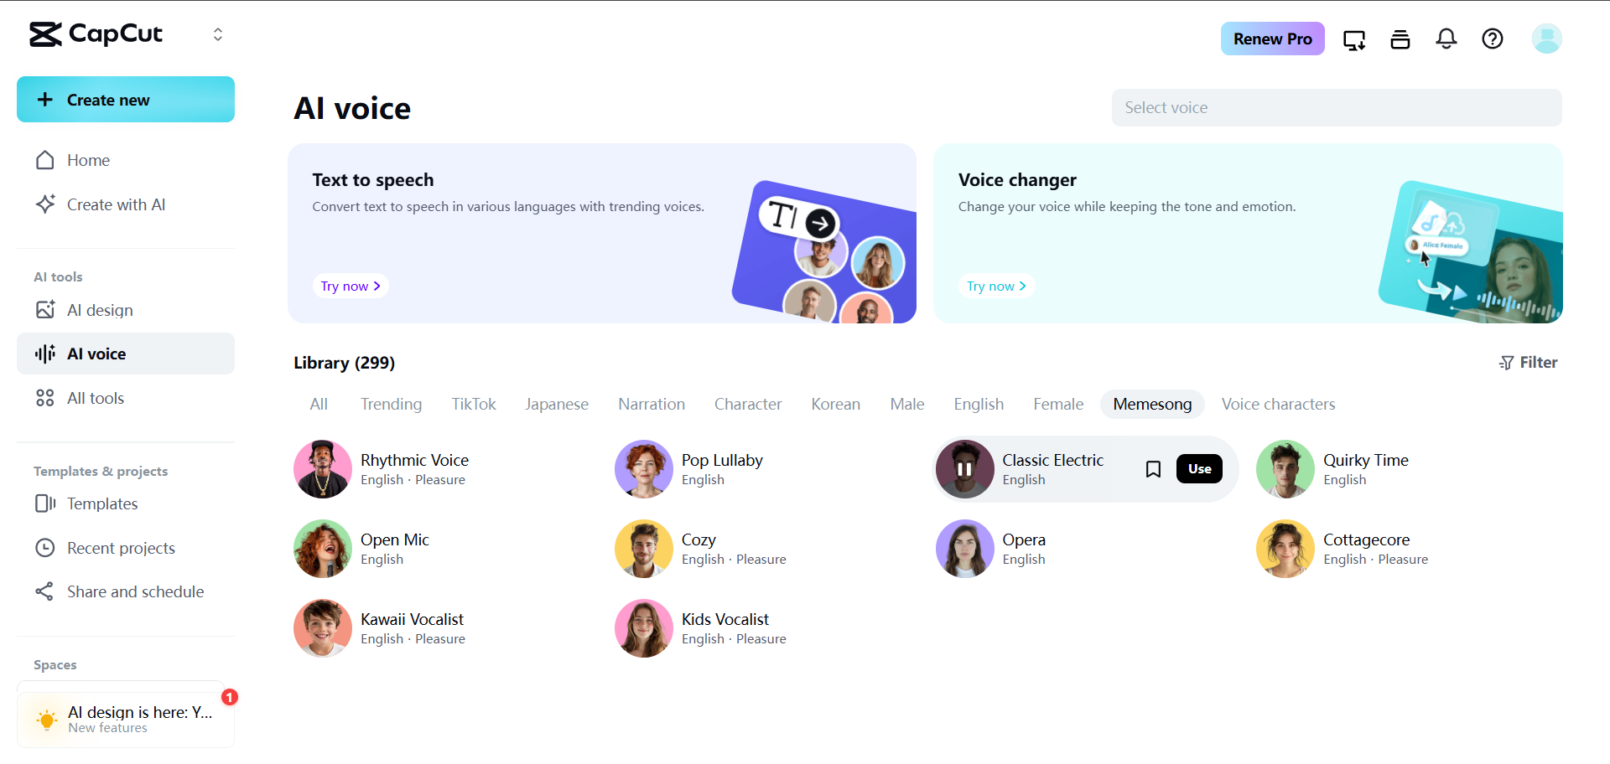Select the Japanese tab
The image size is (1610, 764).
(557, 404)
